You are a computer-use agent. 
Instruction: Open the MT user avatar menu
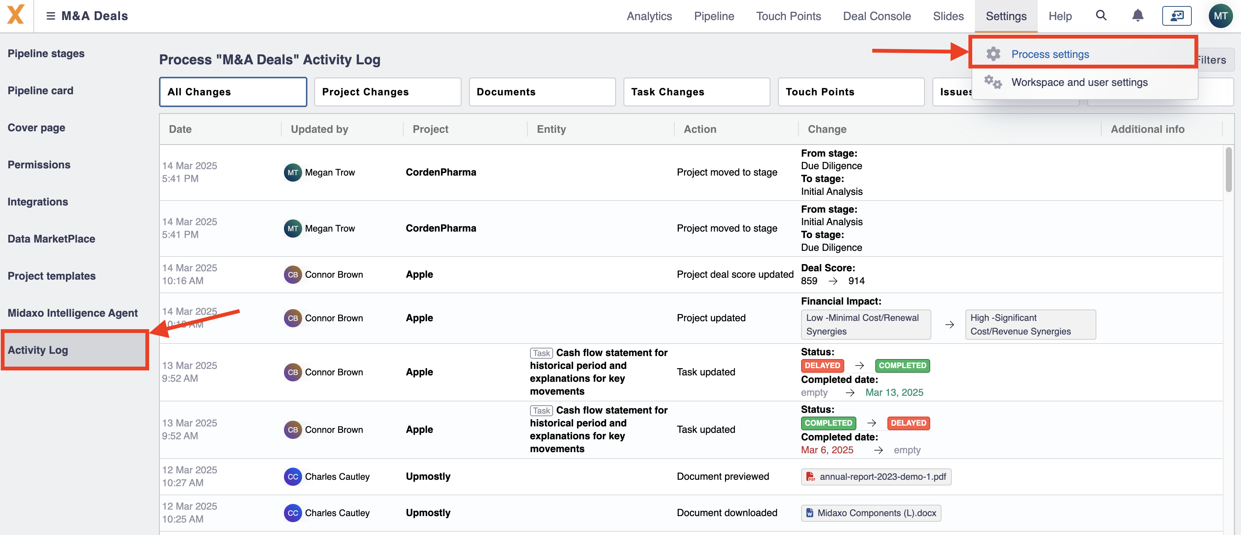point(1220,16)
